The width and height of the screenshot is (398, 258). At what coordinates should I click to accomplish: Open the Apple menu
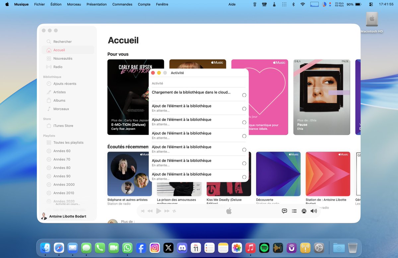coord(7,4)
